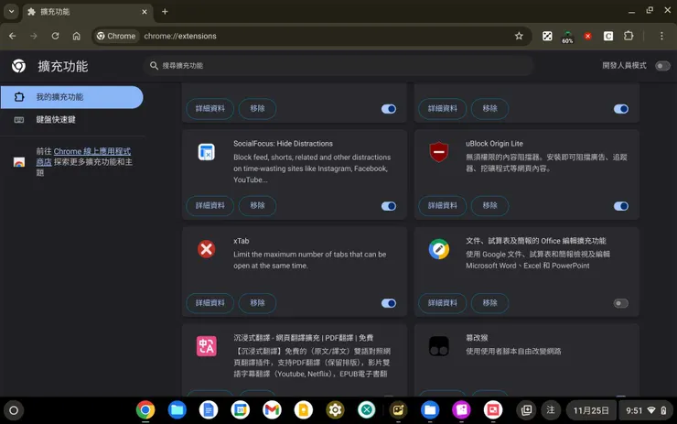Open the Chrome three-dot menu
This screenshot has height=424, width=677.
pos(661,36)
